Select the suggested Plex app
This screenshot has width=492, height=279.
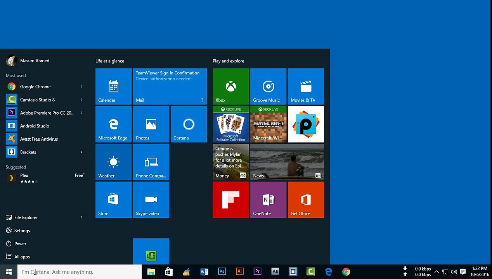point(45,178)
